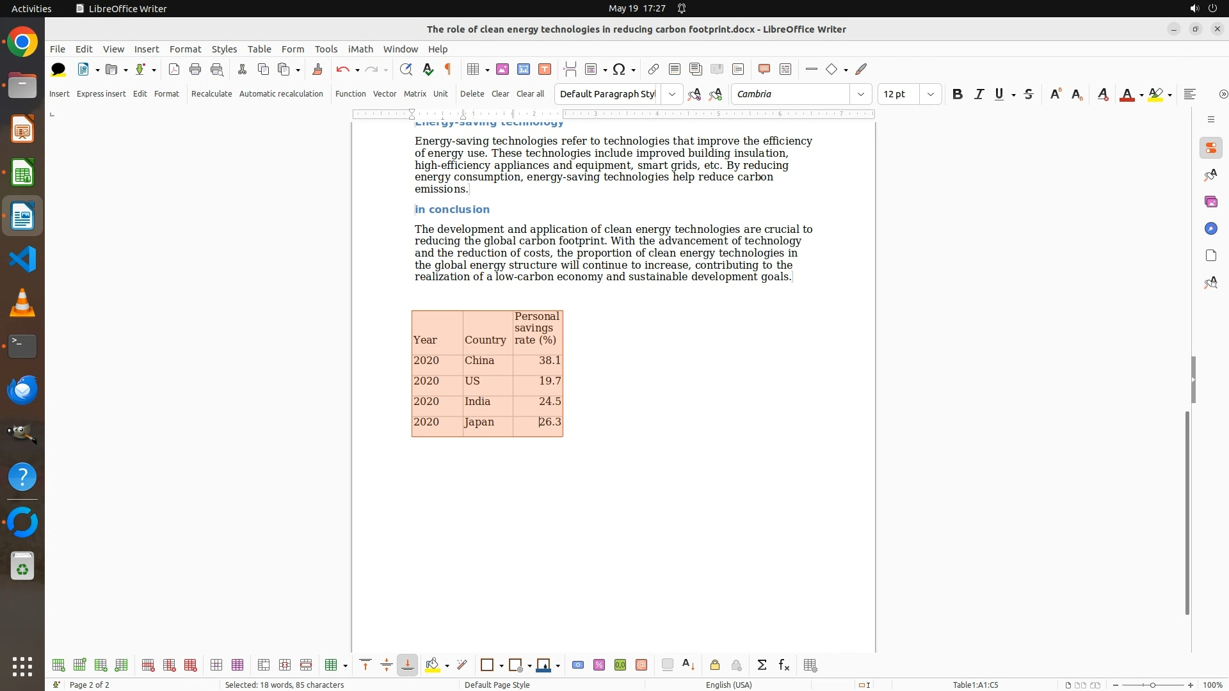Screen dimensions: 1229x691
Task: Click the font name input field
Action: point(791,95)
